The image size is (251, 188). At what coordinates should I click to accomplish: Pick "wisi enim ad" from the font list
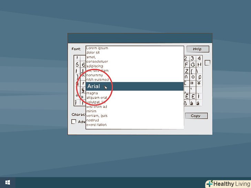[97, 107]
